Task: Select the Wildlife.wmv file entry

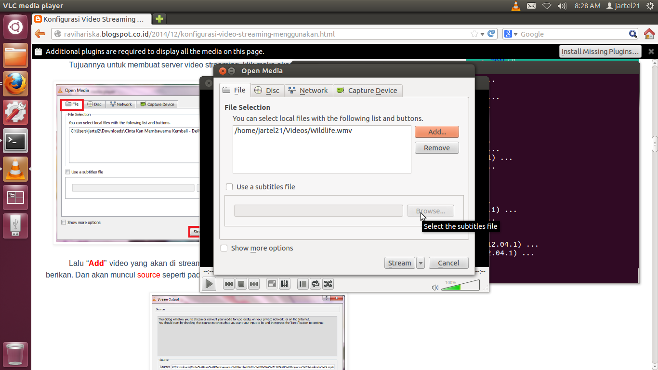Action: click(293, 131)
